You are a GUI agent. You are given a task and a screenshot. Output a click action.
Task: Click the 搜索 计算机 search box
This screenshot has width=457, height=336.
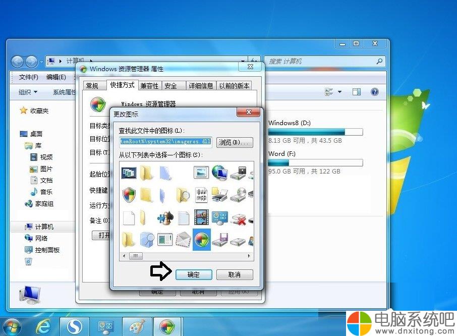(x=325, y=61)
